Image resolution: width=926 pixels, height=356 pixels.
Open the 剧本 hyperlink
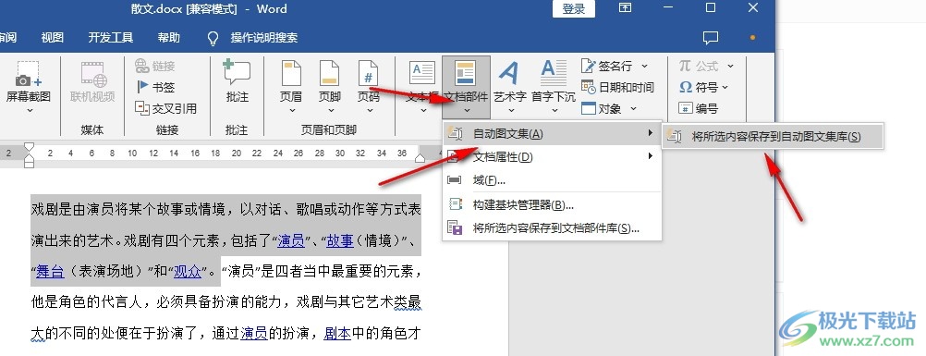click(x=337, y=334)
